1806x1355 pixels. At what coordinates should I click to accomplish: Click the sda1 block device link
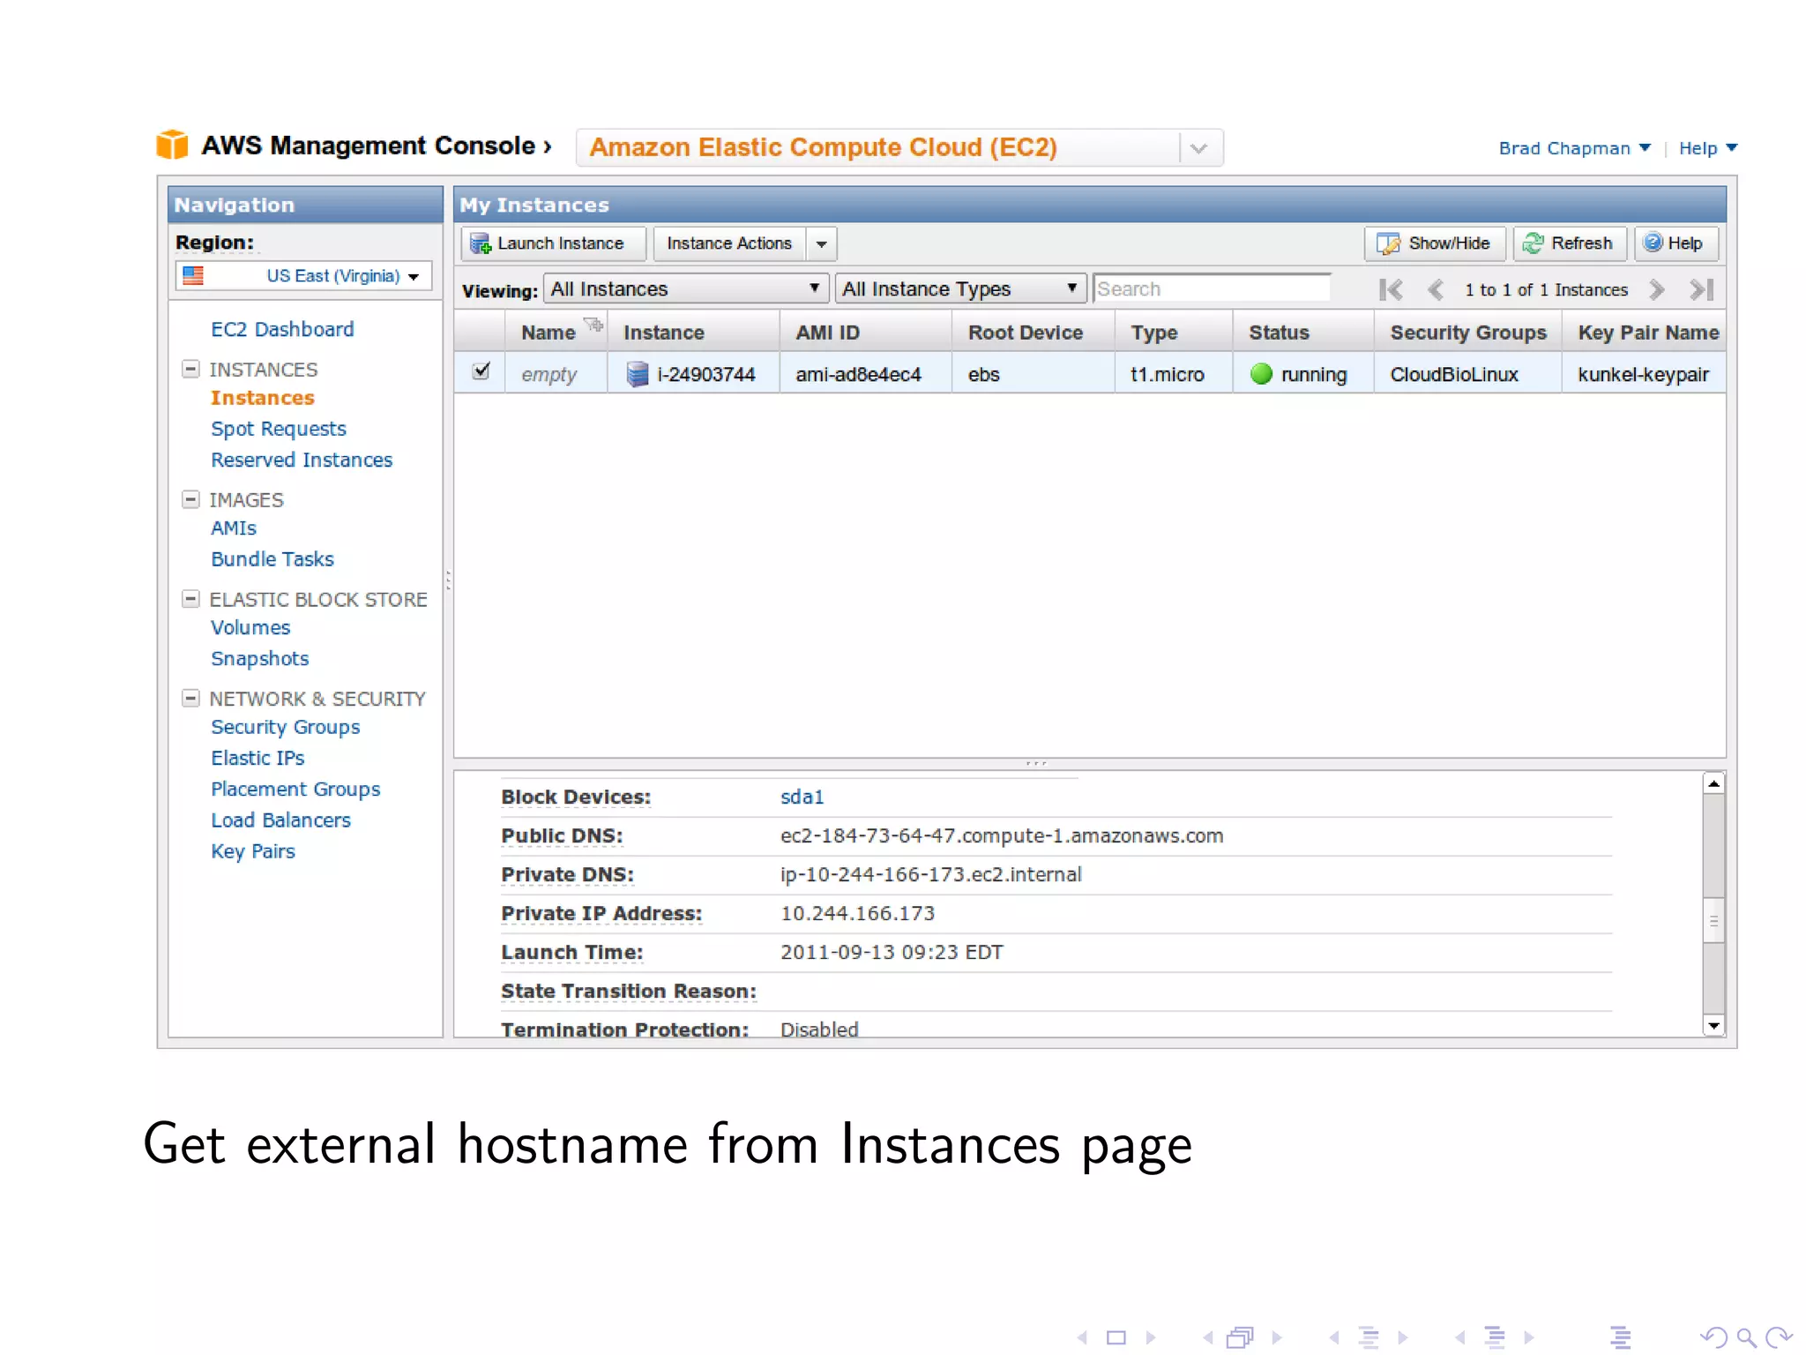(x=802, y=797)
